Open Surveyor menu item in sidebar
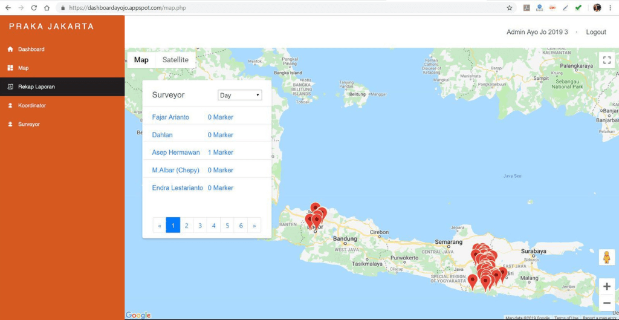619x320 pixels. (x=29, y=124)
